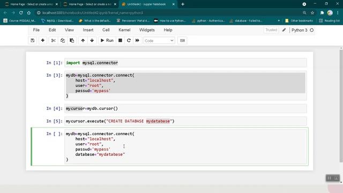Restart the kernel icon
The width and height of the screenshot is (343, 193).
coord(129,41)
